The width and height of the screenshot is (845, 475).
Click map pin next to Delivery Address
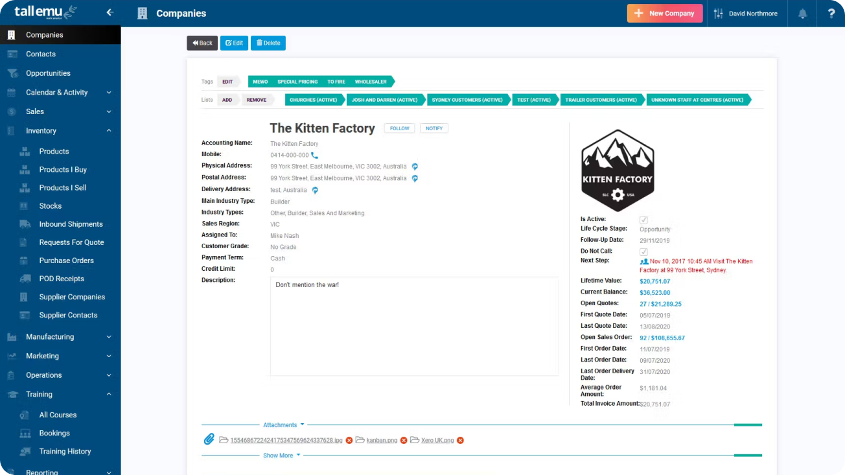(x=315, y=191)
